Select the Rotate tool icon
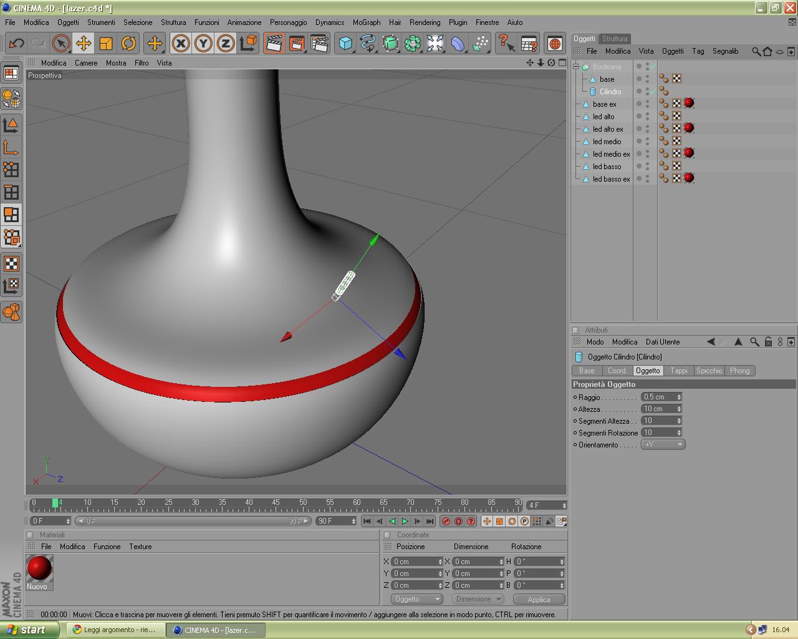Image resolution: width=798 pixels, height=639 pixels. click(x=128, y=43)
